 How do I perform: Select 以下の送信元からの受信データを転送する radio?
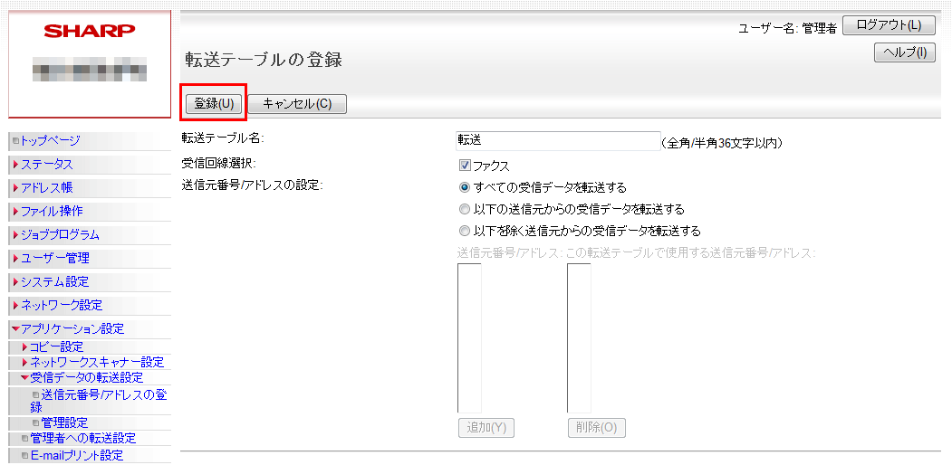tap(465, 209)
